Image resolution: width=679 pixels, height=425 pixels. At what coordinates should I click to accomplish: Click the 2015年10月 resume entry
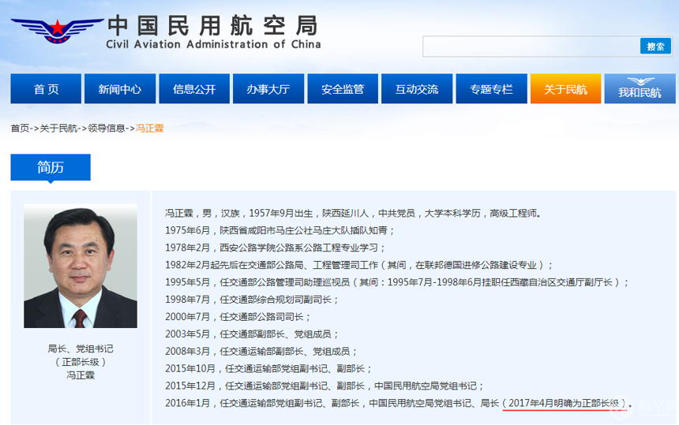coord(268,369)
